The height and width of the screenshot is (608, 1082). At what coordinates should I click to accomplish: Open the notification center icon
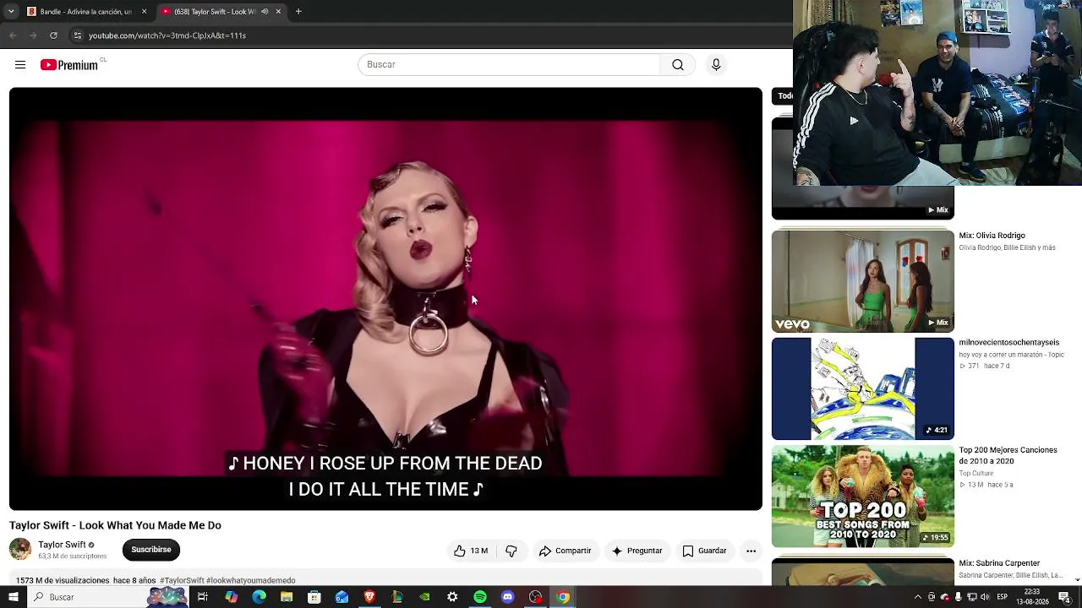(1064, 597)
